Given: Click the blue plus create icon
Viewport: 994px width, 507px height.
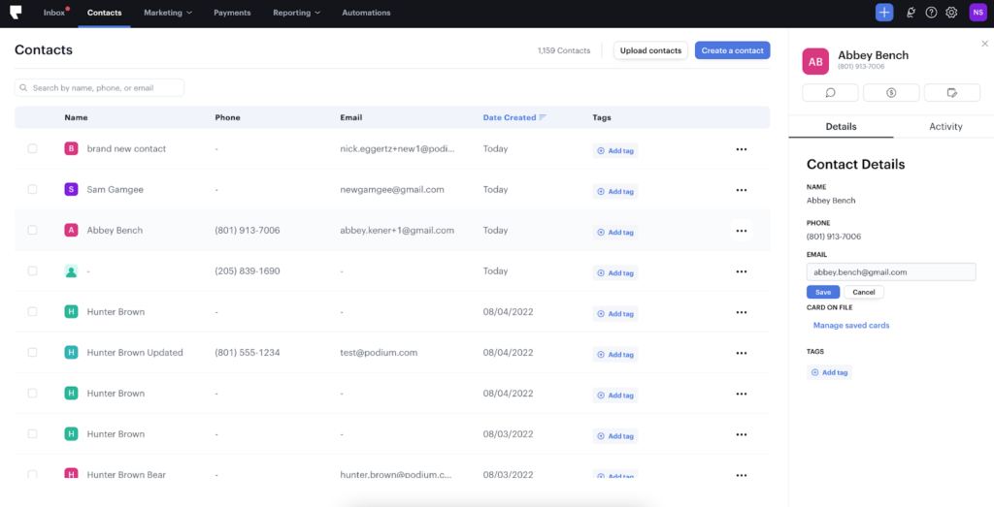Looking at the screenshot, I should tap(883, 13).
